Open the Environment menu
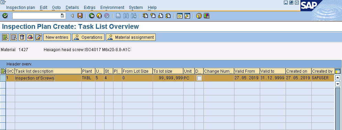Screen dimensions: 342x130 [112, 8]
